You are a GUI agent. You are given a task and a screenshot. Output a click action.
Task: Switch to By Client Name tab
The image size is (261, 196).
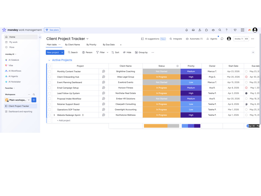[72, 45]
